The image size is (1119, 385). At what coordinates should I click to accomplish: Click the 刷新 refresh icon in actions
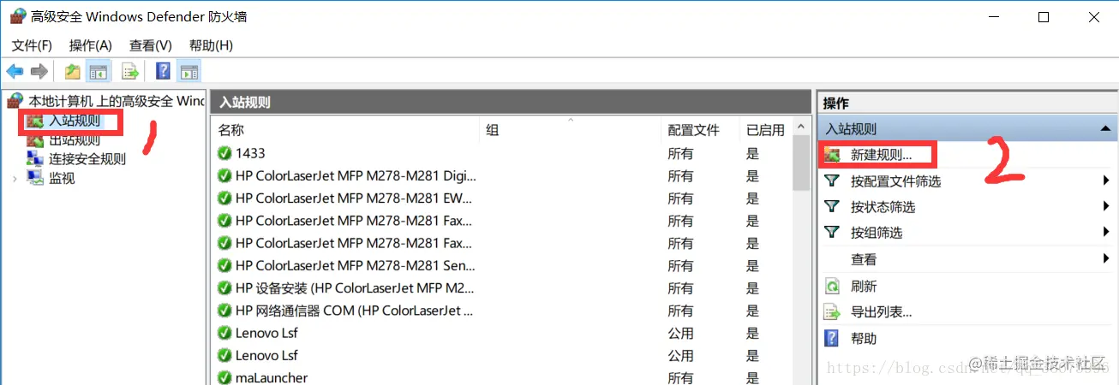(x=832, y=286)
